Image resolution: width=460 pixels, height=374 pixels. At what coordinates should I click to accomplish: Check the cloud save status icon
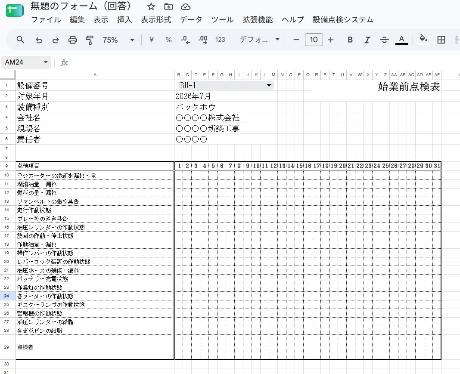(x=185, y=6)
